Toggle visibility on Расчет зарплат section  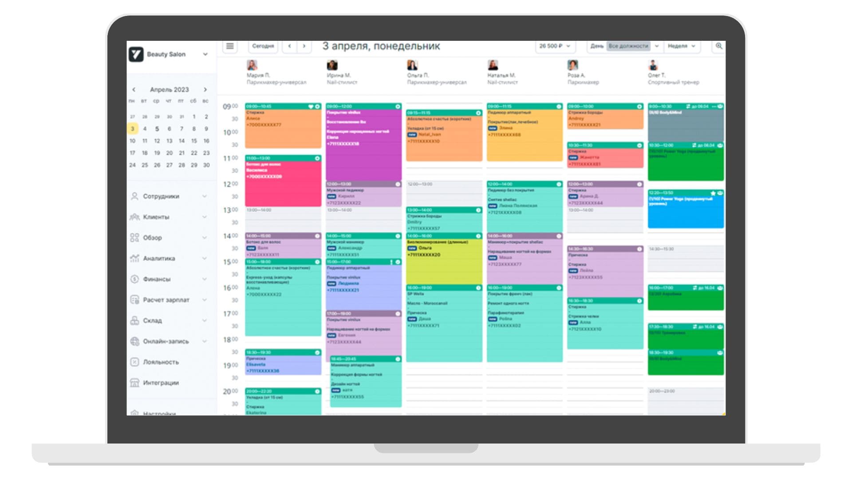pos(206,300)
